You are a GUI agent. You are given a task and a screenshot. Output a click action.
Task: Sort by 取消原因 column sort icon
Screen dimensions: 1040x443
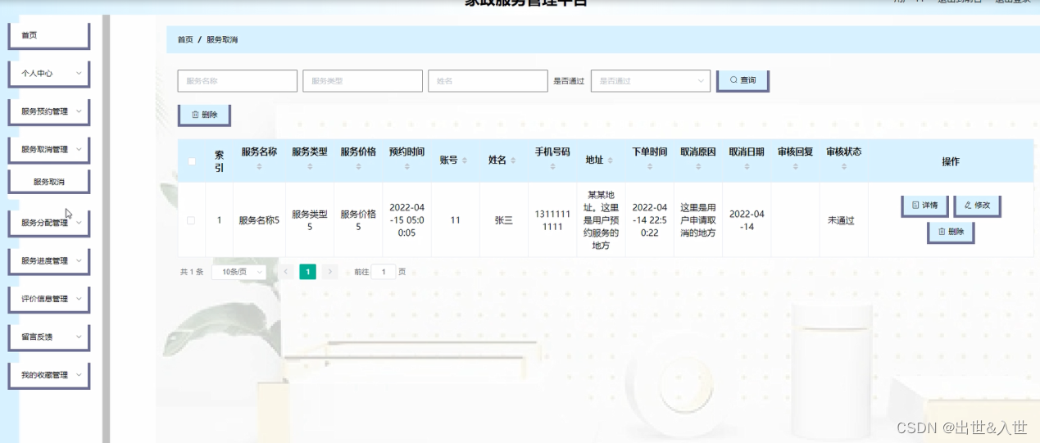697,166
